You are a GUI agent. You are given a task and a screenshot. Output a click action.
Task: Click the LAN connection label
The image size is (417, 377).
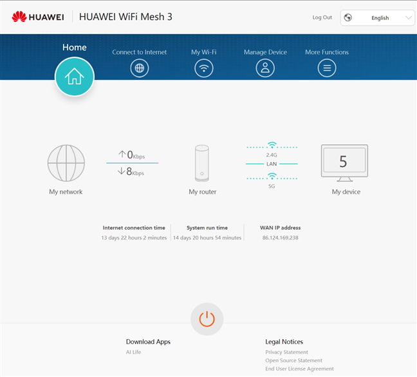272,164
